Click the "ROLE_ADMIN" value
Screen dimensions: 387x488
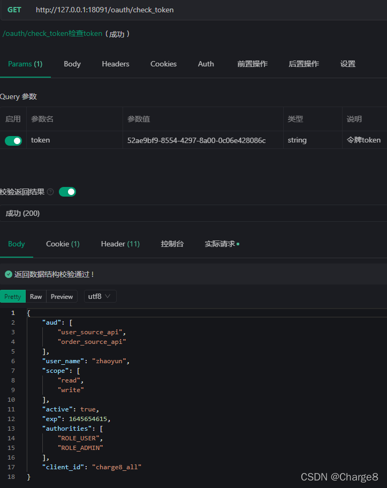tap(80, 448)
